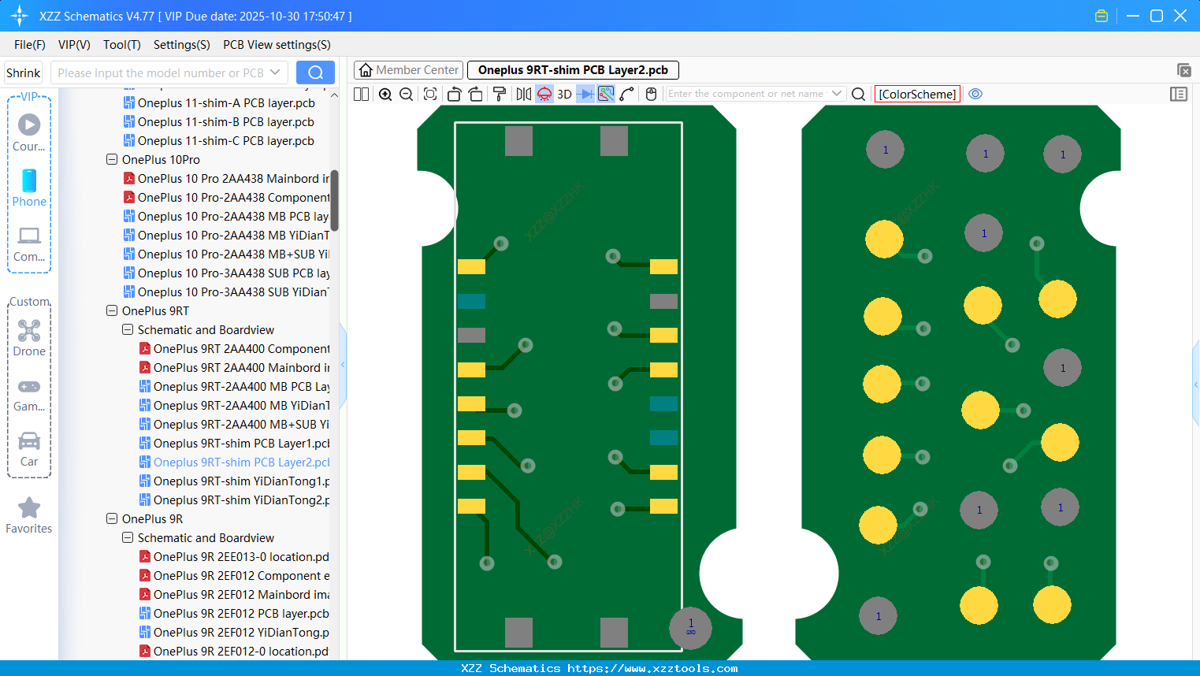Collapse the Schematic and Boardview group under OnePlus 9R
The height and width of the screenshot is (676, 1200).
click(127, 537)
